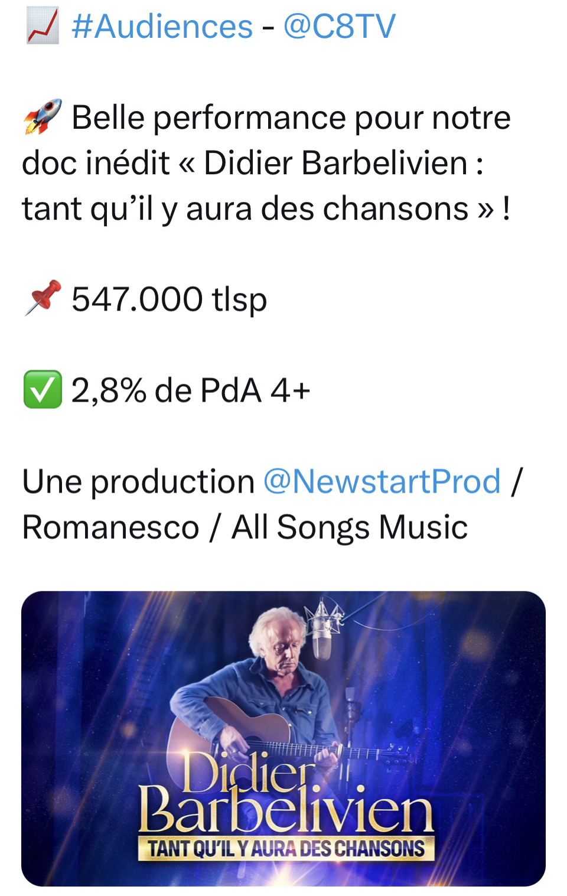Click the text line starting "doc inédit"
This screenshot has width=567, height=896.
pyautogui.click(x=253, y=163)
